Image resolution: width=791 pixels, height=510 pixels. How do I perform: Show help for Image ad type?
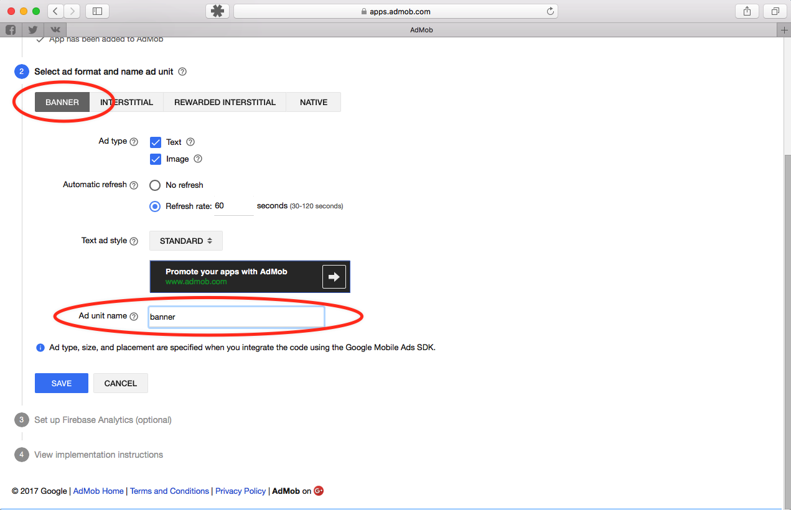[198, 159]
